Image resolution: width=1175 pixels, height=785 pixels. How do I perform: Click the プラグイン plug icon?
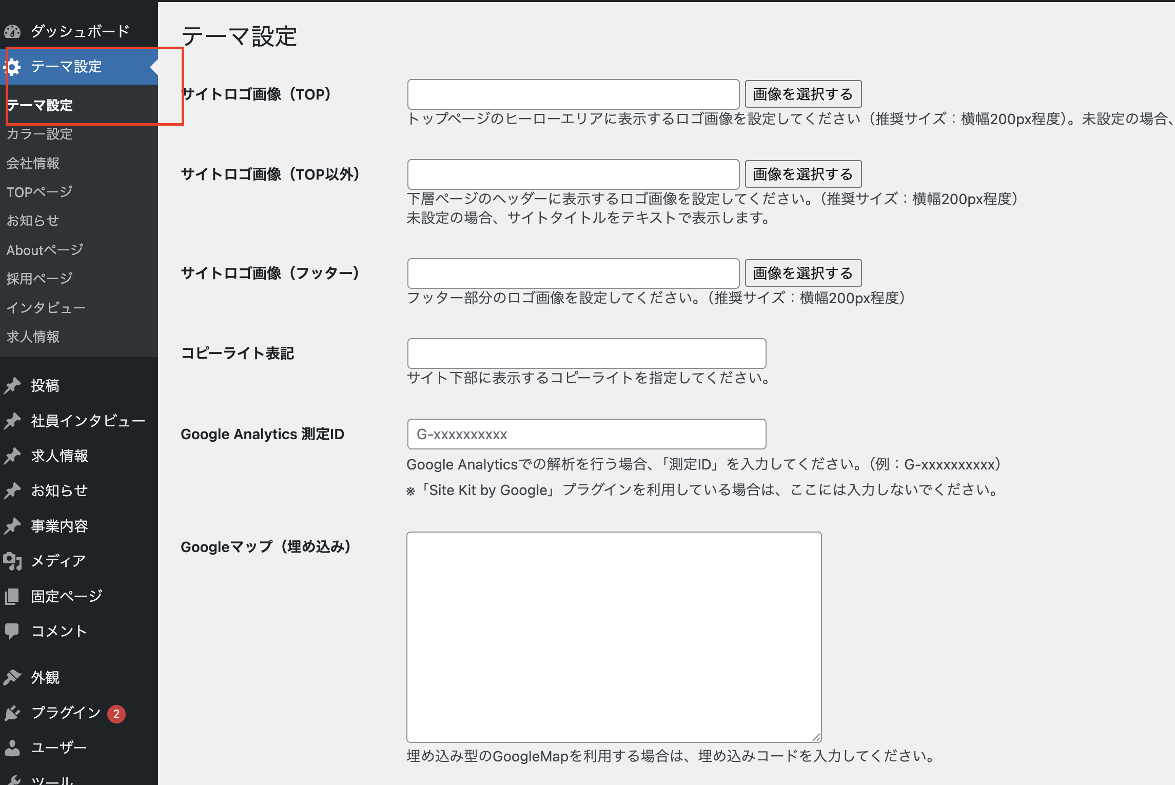(12, 713)
